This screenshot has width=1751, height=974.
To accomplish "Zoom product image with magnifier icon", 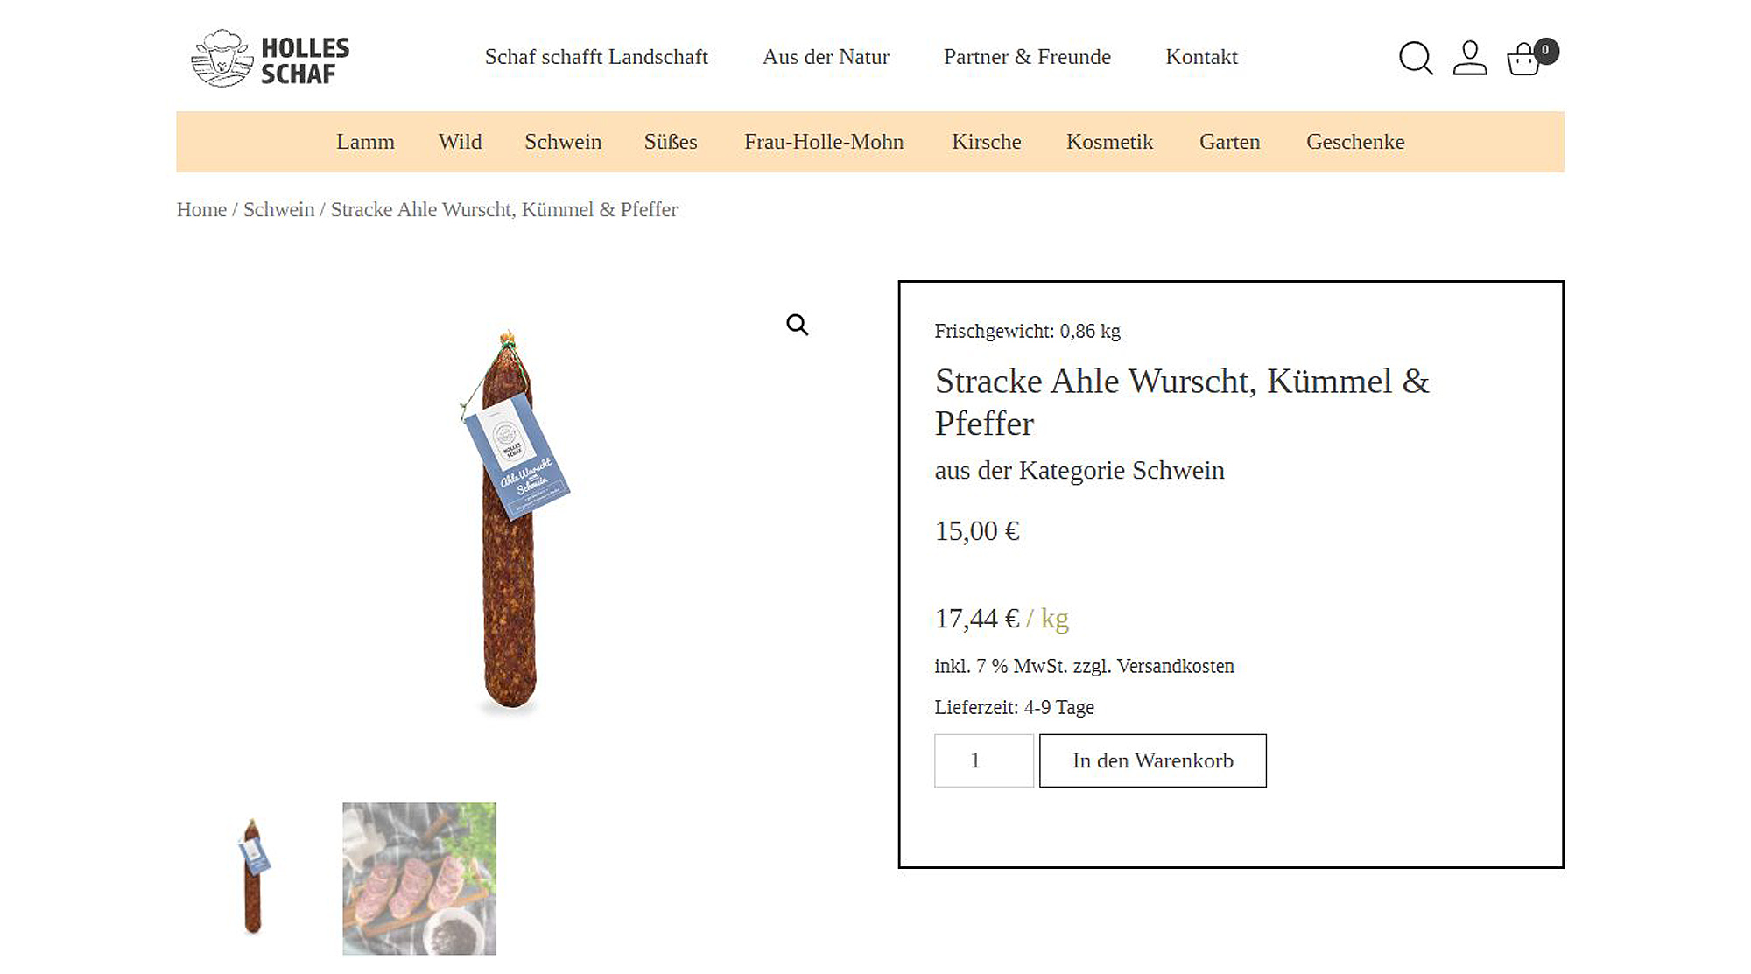I will (x=797, y=325).
